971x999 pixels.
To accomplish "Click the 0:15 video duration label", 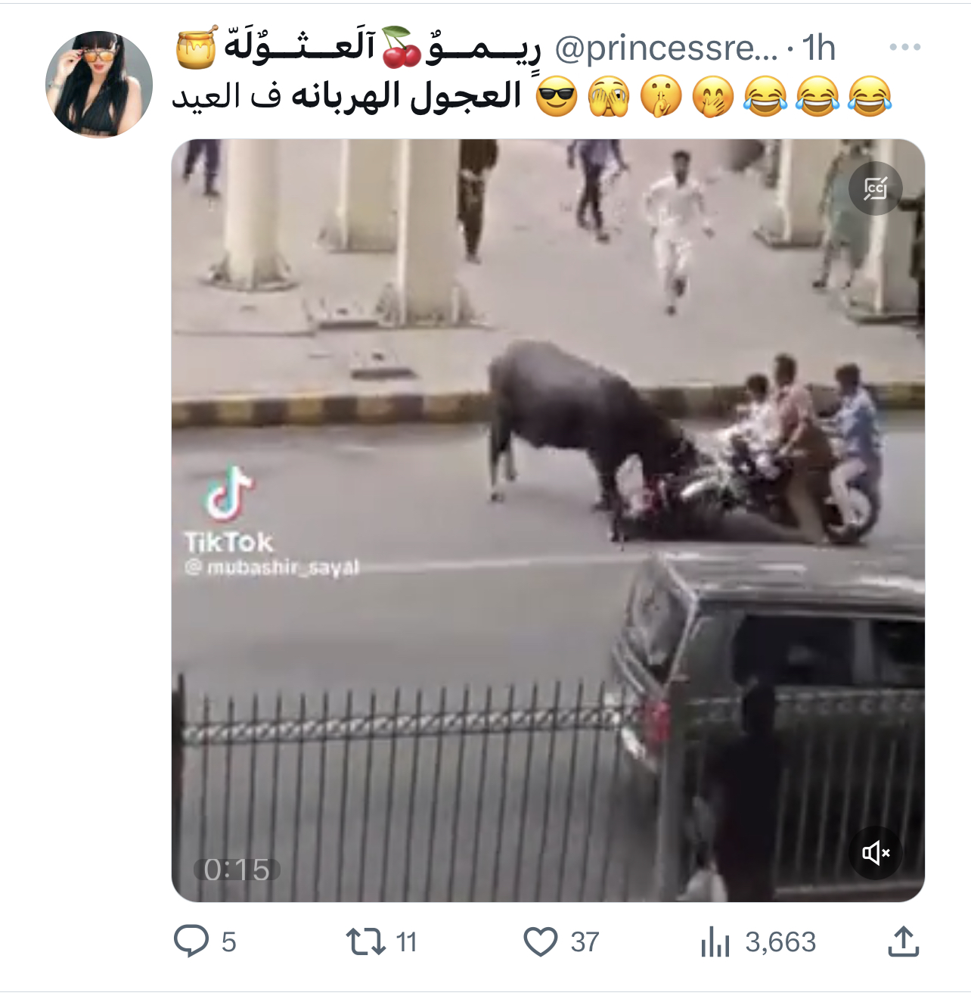I will [237, 870].
